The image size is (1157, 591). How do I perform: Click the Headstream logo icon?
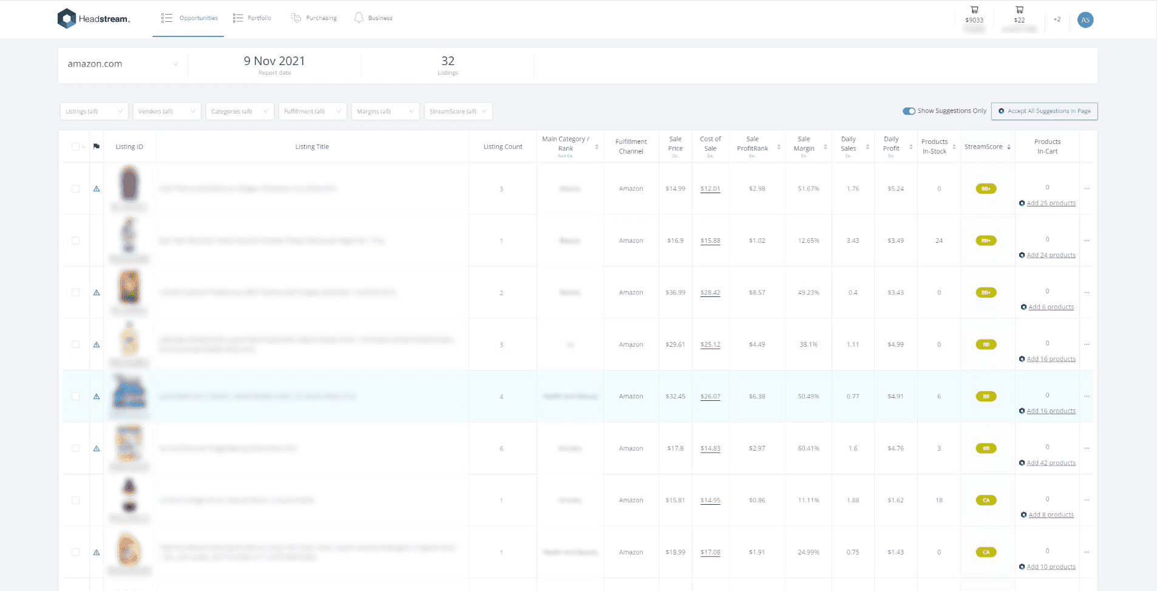pos(66,18)
